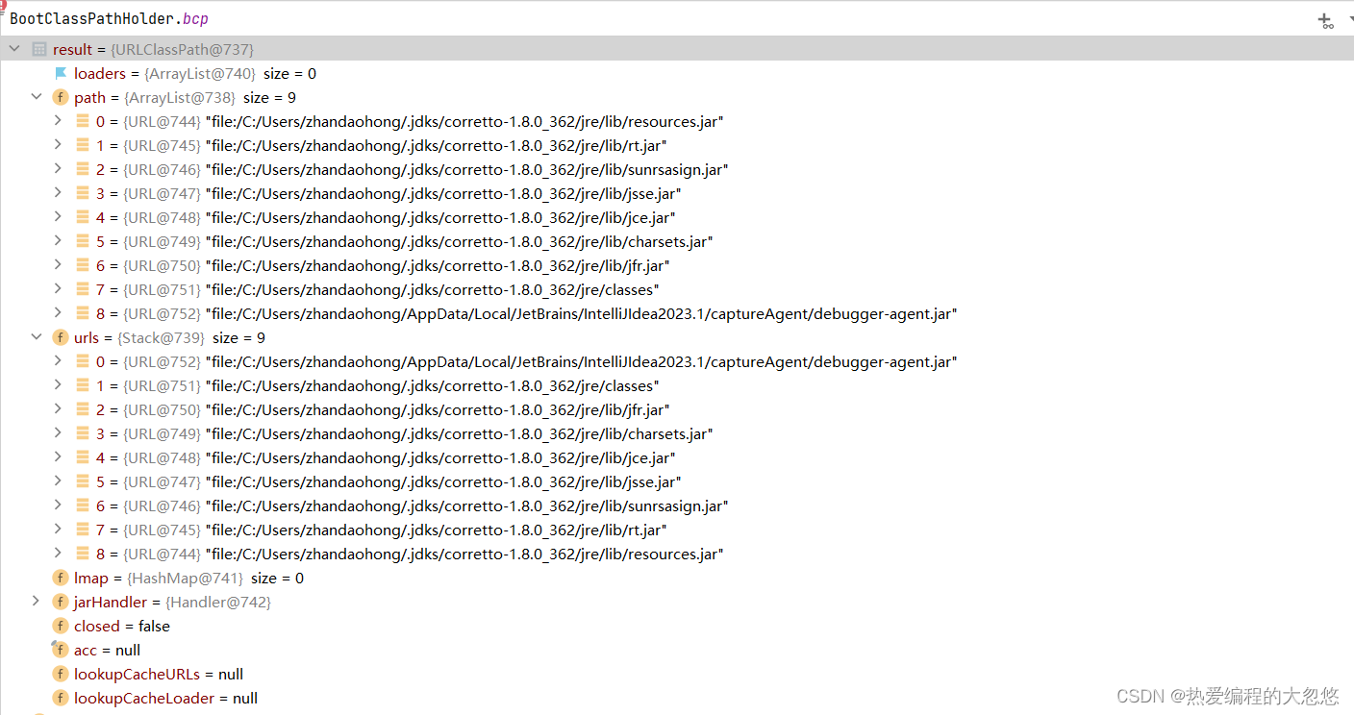Expand path entry 8 debugger-agent.jar
The height and width of the screenshot is (715, 1354).
click(x=58, y=313)
